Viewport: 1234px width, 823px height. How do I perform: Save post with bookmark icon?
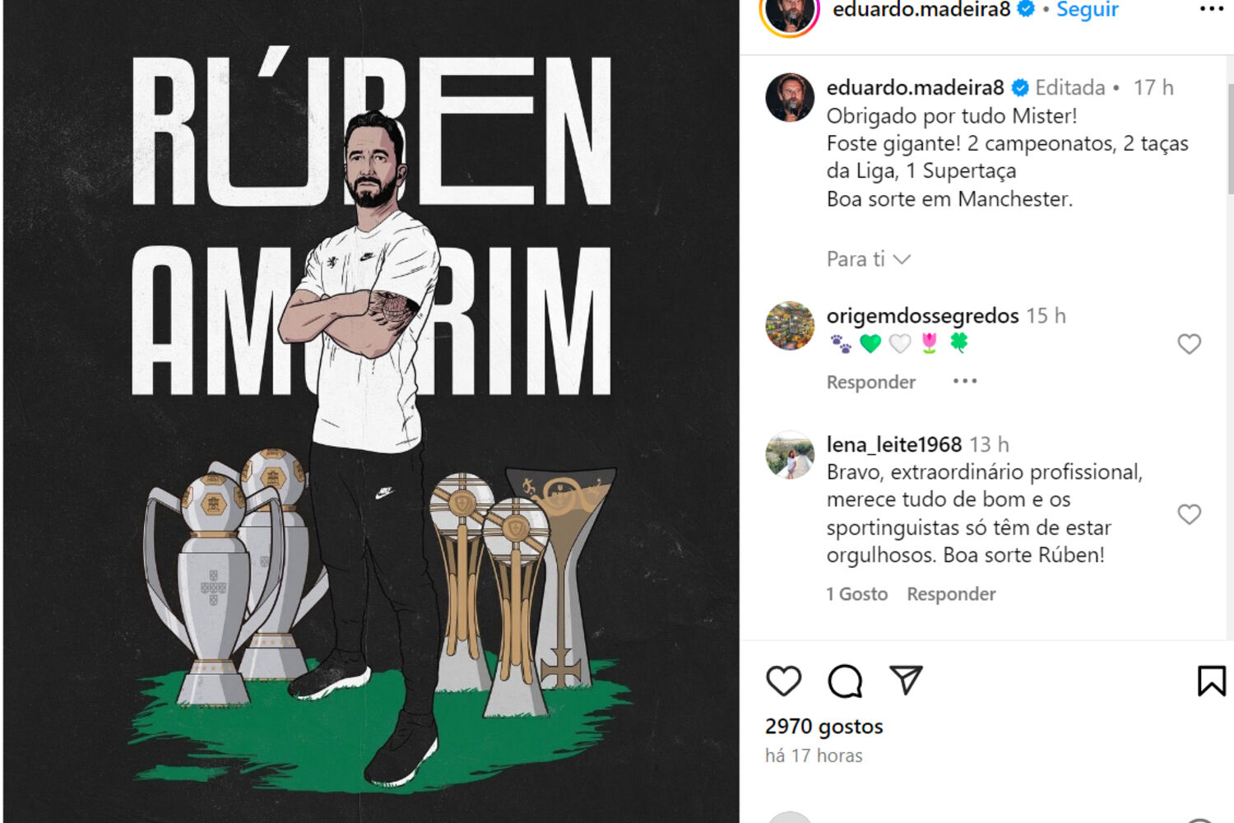click(1211, 681)
